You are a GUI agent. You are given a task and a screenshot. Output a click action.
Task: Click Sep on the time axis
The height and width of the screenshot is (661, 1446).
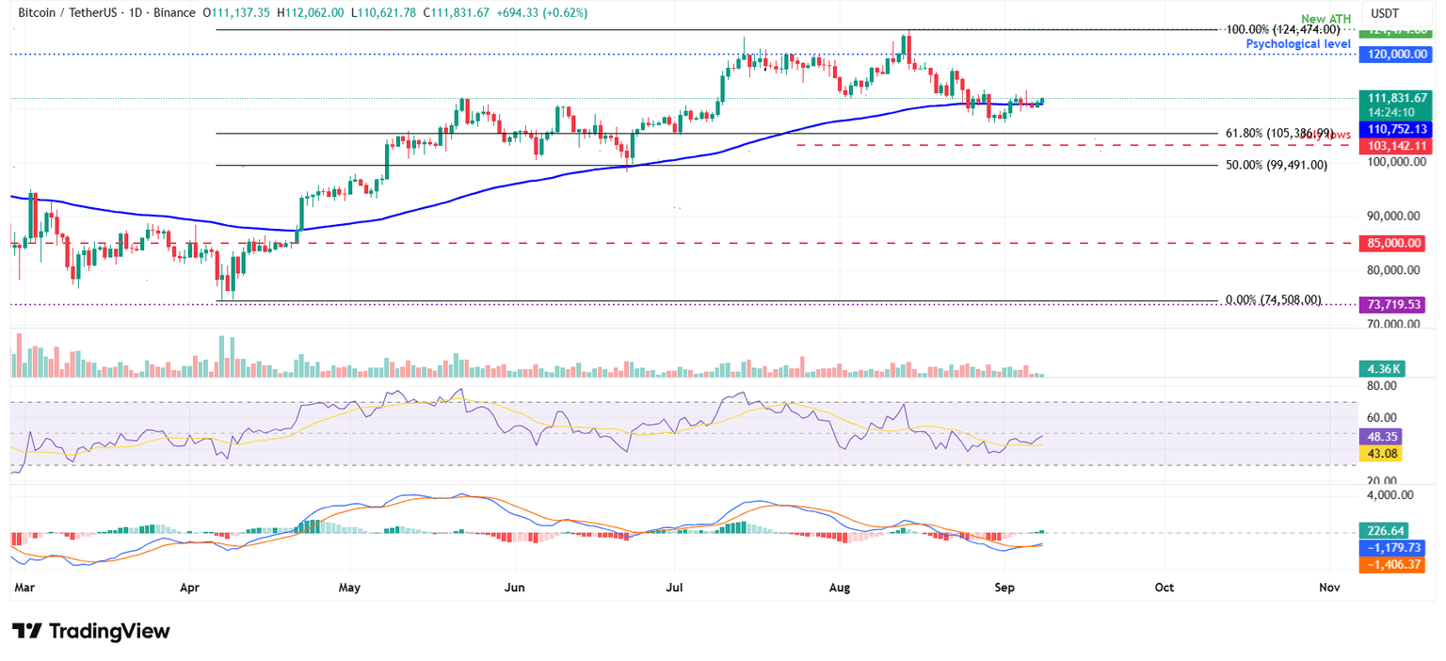[1004, 587]
